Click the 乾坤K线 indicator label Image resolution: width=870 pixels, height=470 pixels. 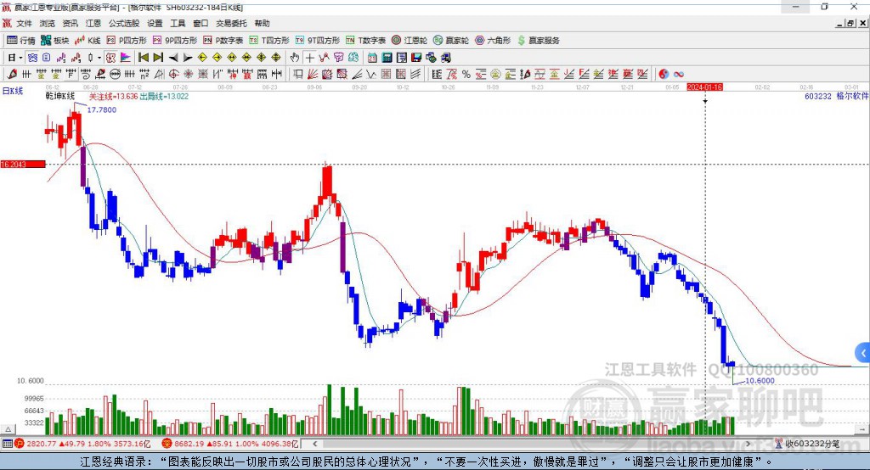60,96
